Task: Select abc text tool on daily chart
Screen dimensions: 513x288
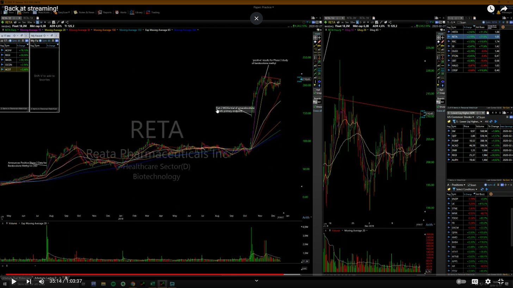Action: [x=319, y=46]
